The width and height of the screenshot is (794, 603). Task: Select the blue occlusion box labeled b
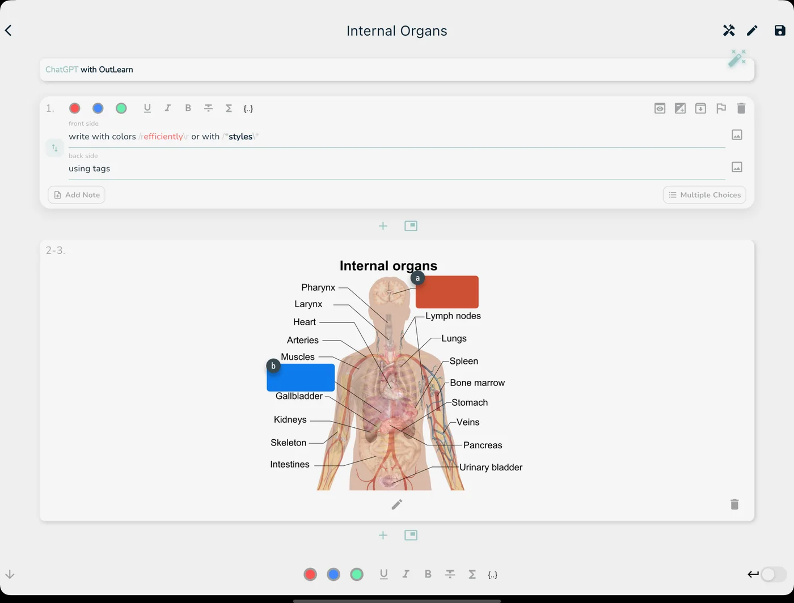[301, 377]
